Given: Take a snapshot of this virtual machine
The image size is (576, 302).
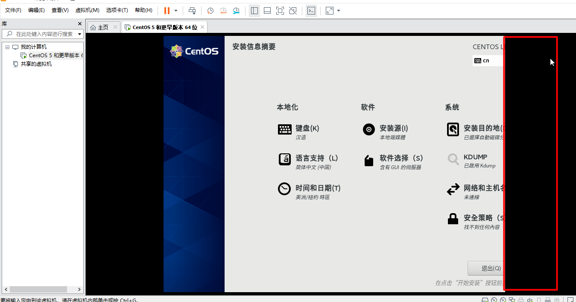Looking at the screenshot, I should (211, 11).
